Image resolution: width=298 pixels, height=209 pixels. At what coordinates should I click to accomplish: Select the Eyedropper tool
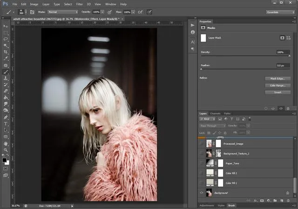(x=6, y=58)
